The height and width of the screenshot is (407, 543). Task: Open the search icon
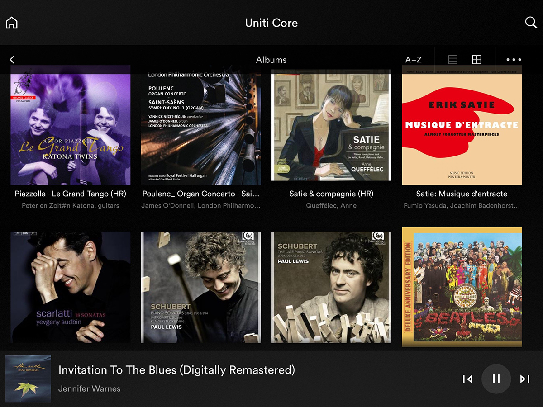click(x=531, y=23)
